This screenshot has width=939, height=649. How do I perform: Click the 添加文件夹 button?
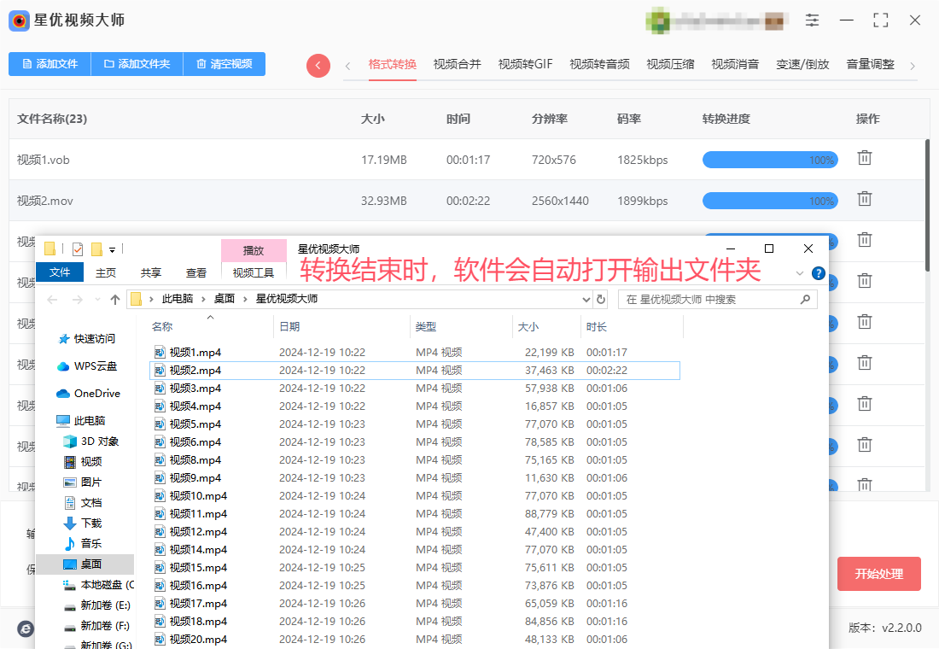(x=137, y=64)
